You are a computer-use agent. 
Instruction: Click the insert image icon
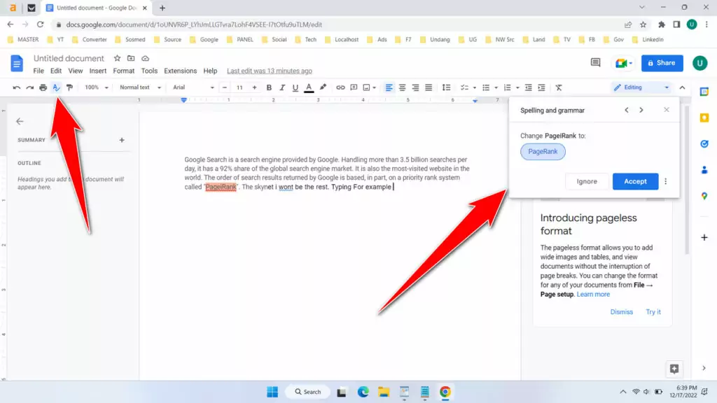coord(366,87)
